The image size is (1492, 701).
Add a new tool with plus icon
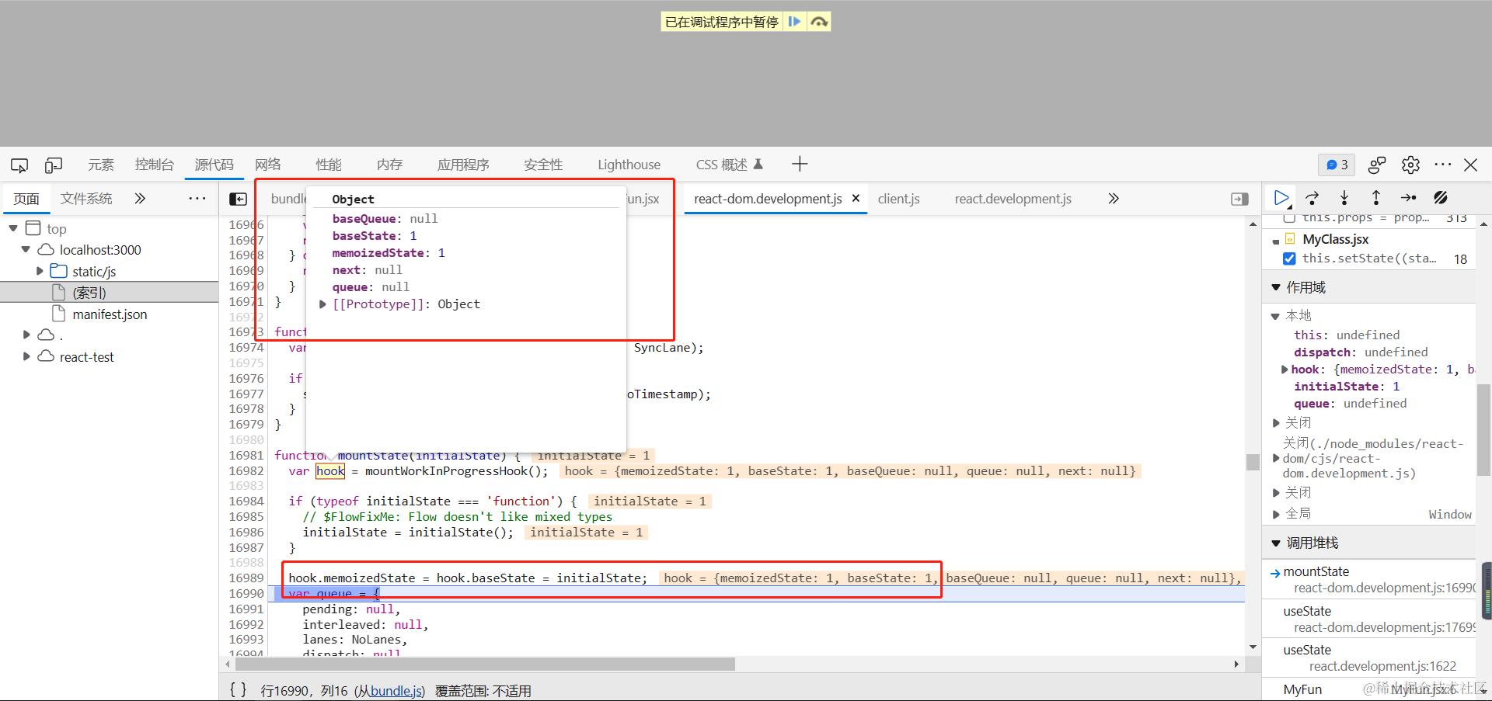click(800, 164)
